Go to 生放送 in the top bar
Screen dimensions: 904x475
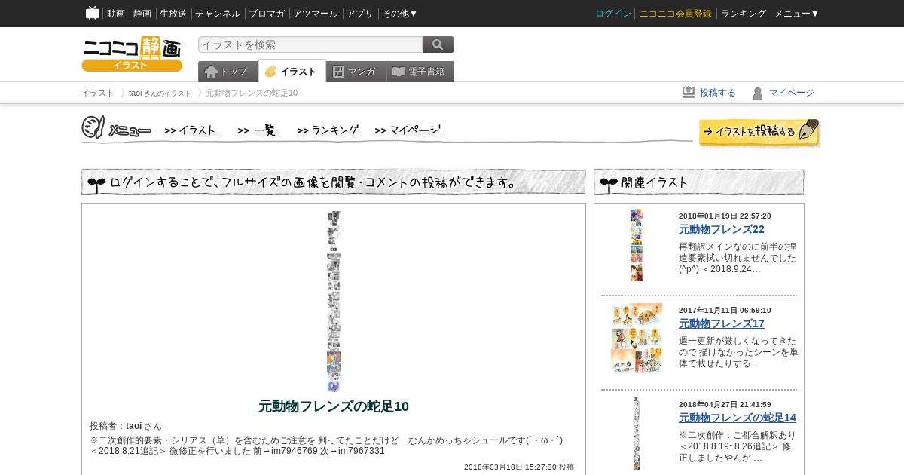tap(173, 14)
